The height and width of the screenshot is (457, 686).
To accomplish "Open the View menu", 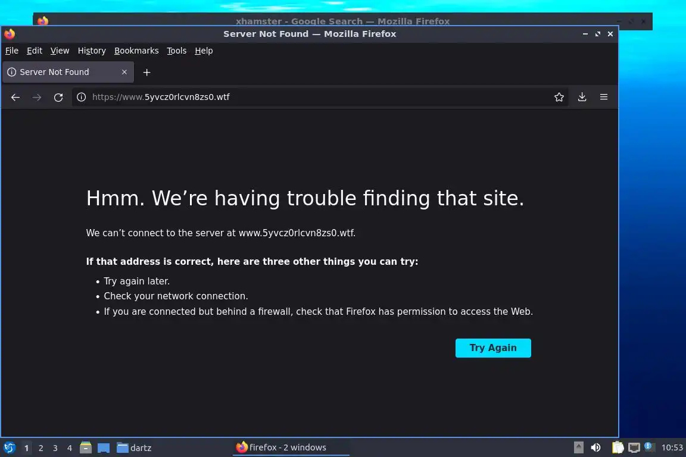I will point(60,51).
